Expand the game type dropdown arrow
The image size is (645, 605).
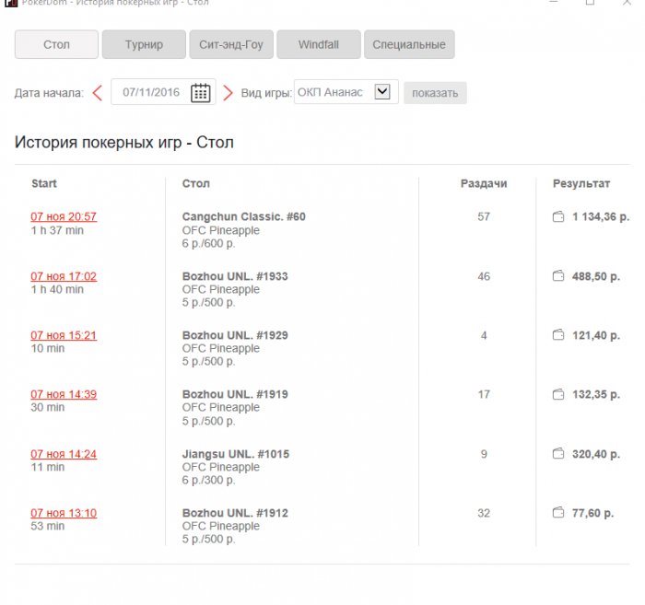(383, 91)
